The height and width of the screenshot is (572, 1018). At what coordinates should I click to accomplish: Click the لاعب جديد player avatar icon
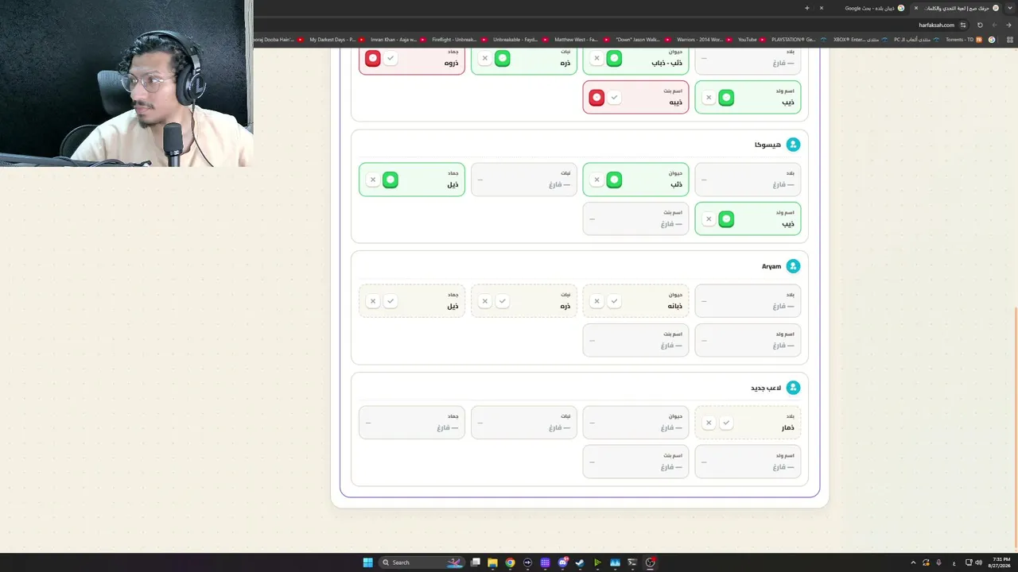pyautogui.click(x=792, y=388)
